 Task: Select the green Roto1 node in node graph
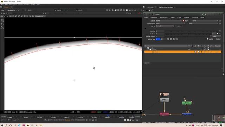tap(187, 103)
